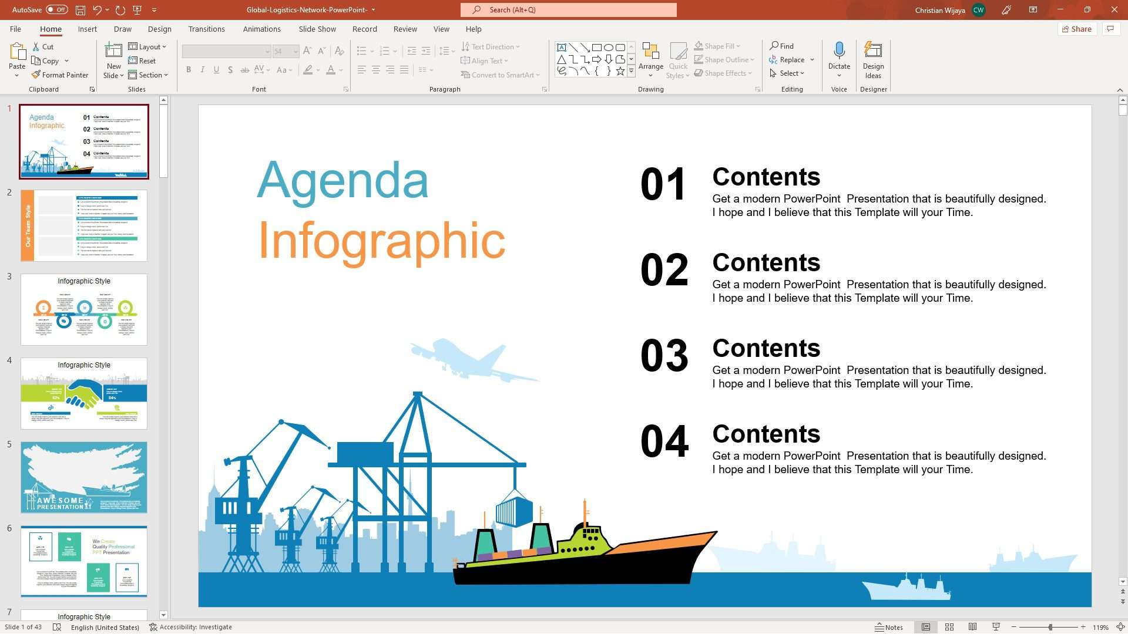Select the Text Box shape in gallery
This screenshot has width=1128, height=634.
point(562,48)
